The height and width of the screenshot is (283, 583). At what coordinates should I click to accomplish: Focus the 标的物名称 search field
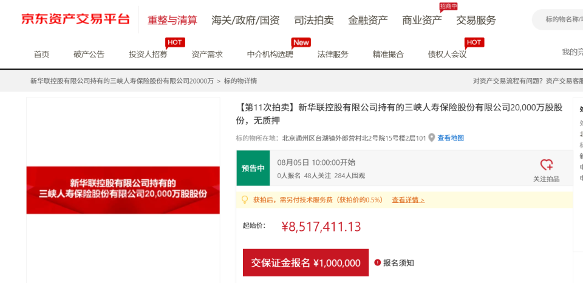(x=557, y=19)
